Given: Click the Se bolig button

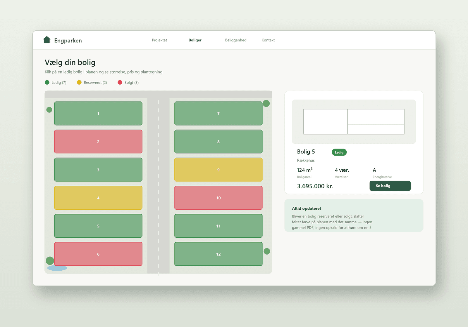Looking at the screenshot, I should coord(390,186).
